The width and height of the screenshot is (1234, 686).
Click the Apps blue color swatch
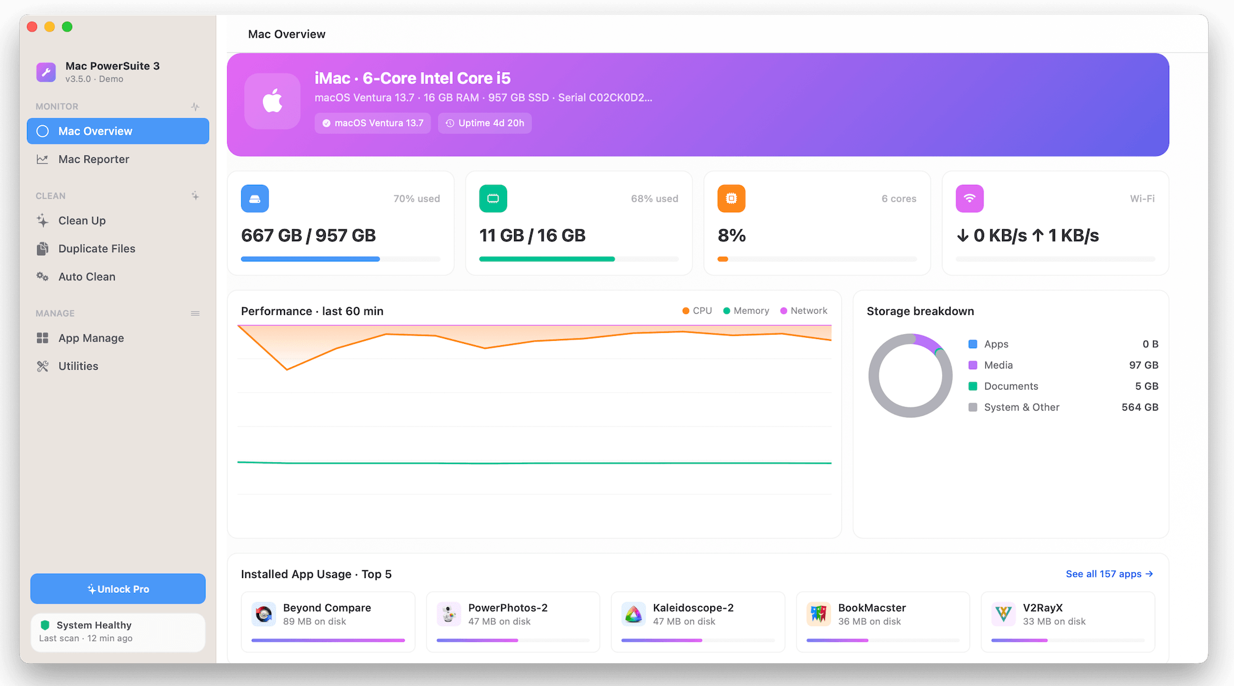973,344
